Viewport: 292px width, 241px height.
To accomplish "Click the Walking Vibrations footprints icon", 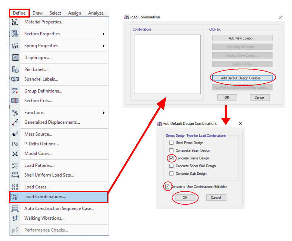I will tap(15, 218).
